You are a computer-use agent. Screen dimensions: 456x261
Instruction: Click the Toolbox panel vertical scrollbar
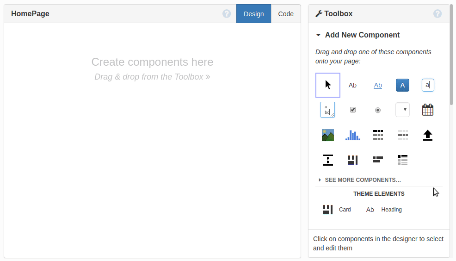452,56
